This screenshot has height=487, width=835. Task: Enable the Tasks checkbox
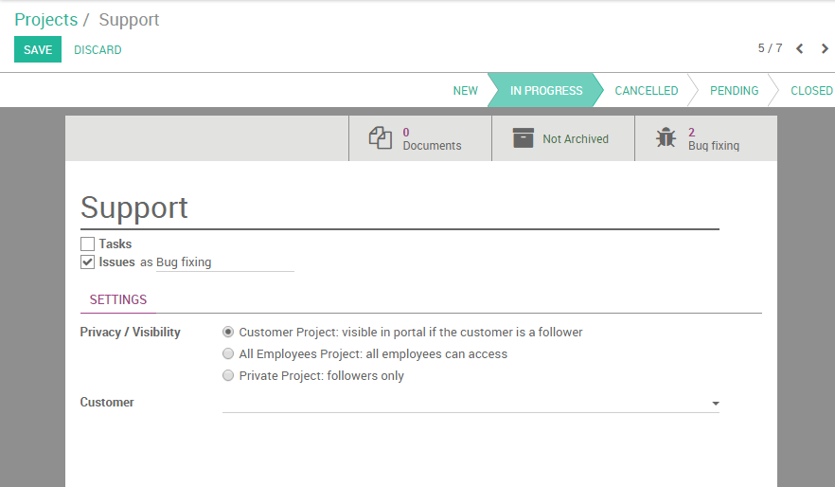tap(88, 244)
